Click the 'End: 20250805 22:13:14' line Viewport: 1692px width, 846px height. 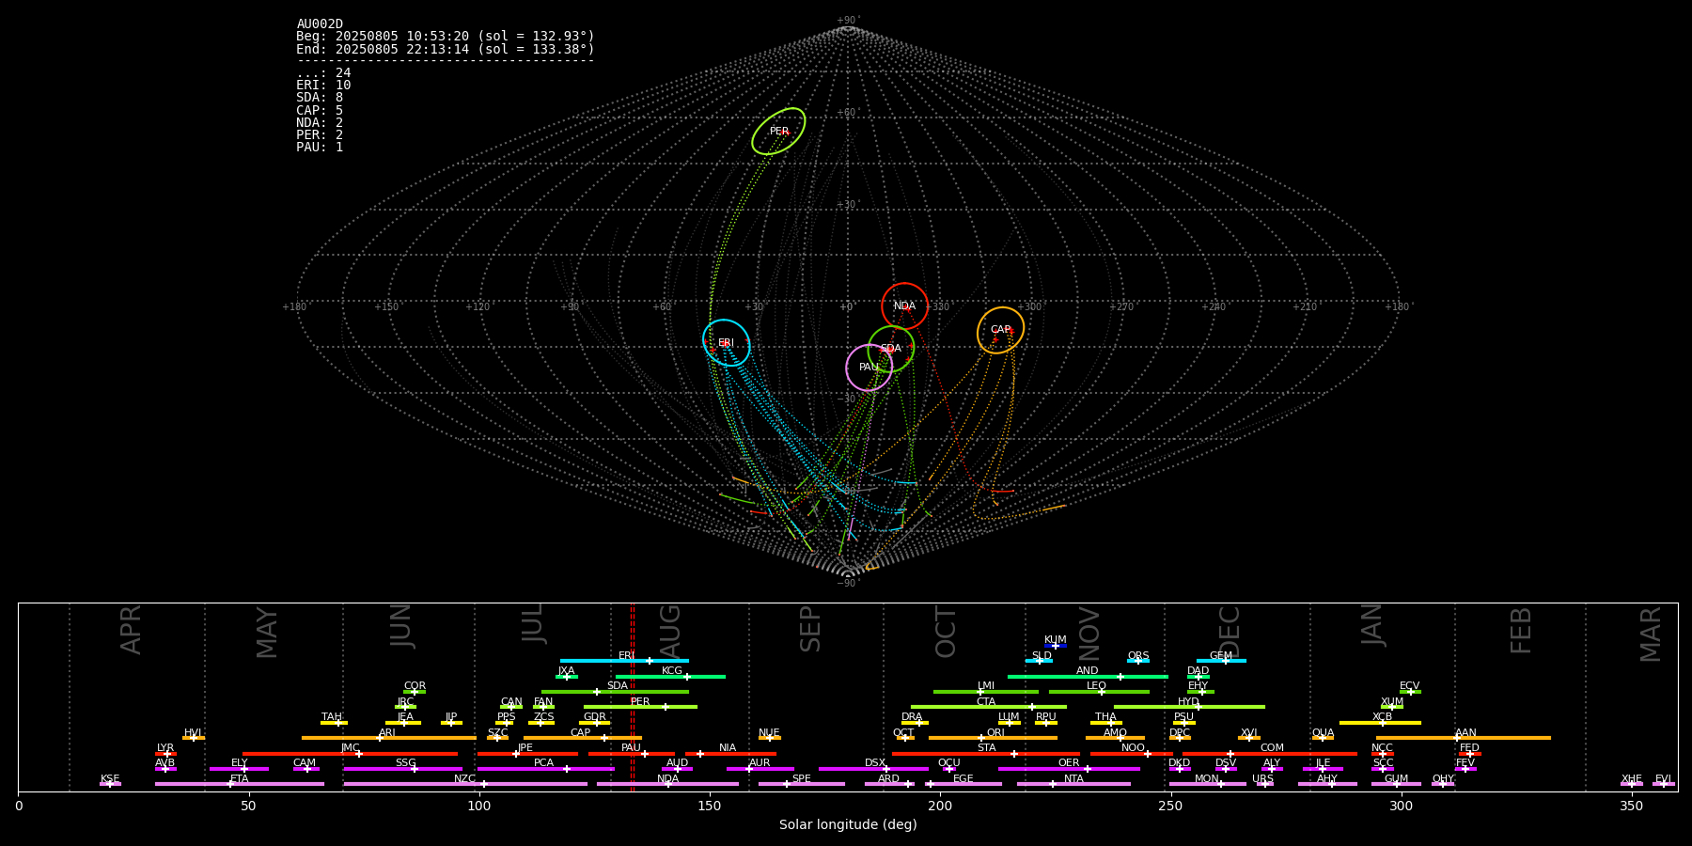point(446,49)
